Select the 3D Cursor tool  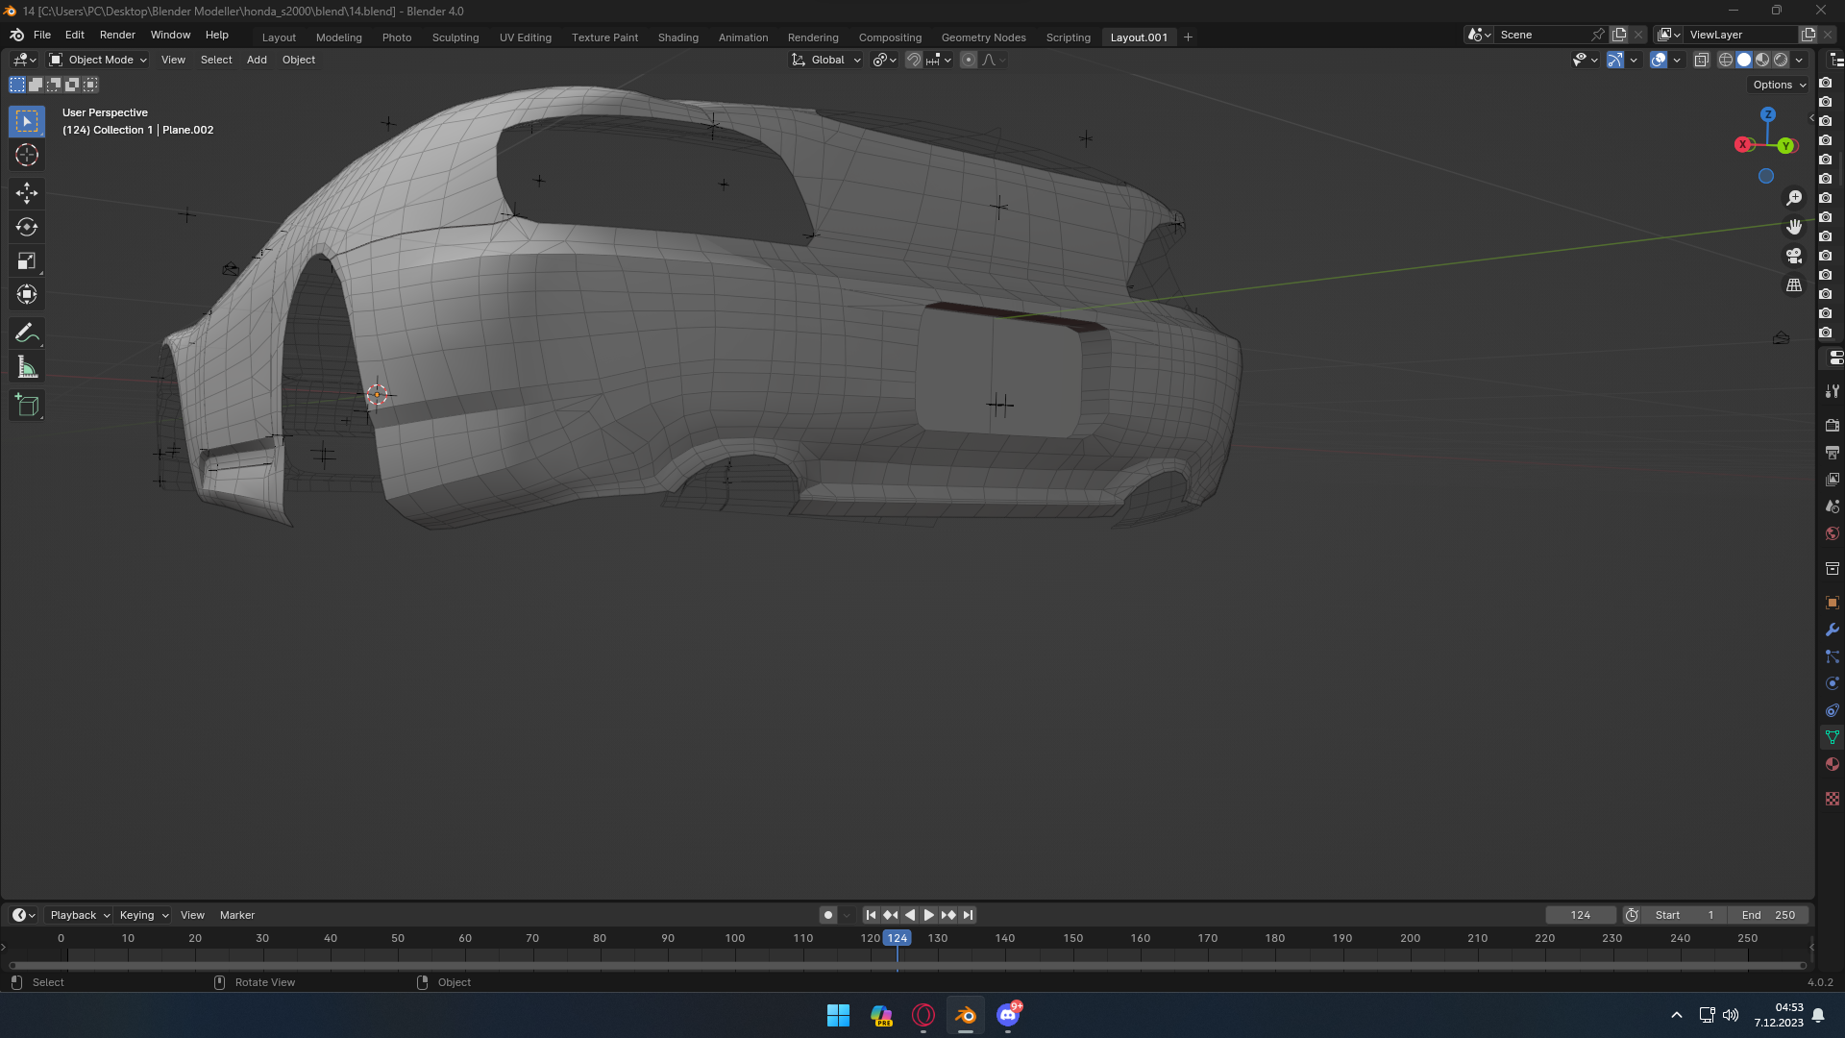(x=27, y=155)
